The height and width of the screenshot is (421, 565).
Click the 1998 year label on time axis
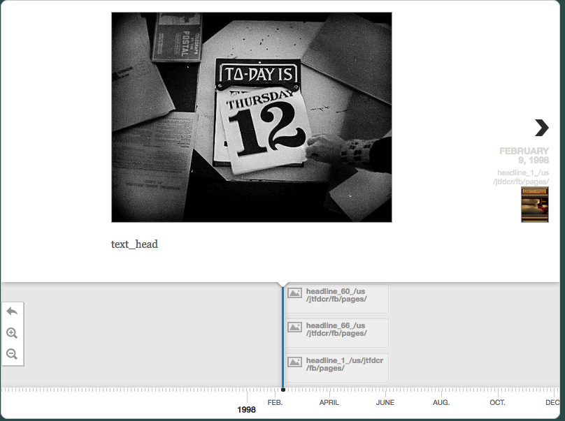(x=246, y=410)
